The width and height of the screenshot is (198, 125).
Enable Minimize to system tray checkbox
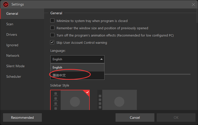pyautogui.click(x=52, y=21)
